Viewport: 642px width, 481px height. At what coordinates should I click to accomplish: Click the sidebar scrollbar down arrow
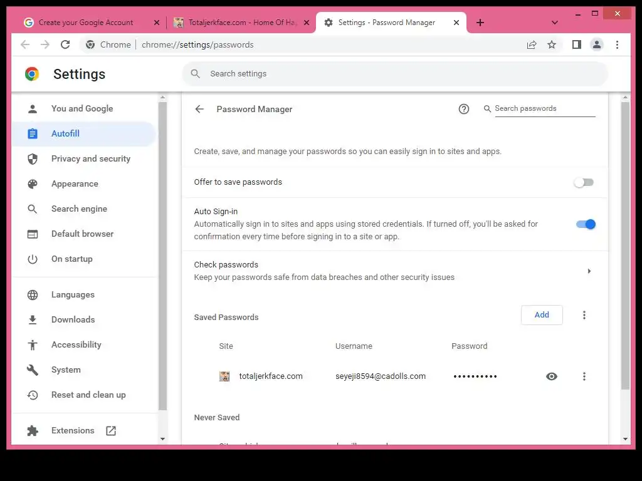coord(162,439)
